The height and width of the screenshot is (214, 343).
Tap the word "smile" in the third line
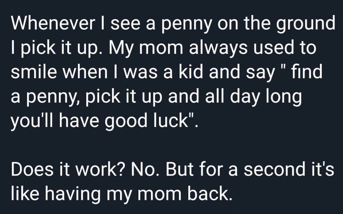pos(34,72)
